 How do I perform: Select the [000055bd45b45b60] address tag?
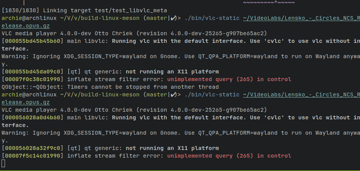click(32, 41)
